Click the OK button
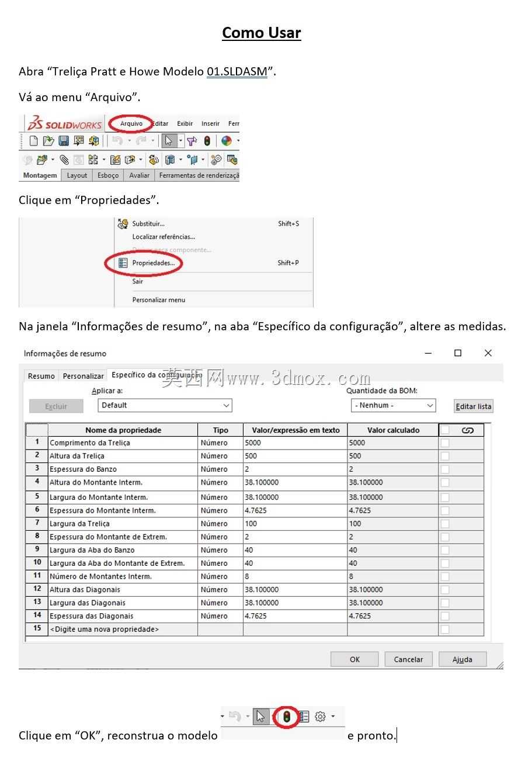The height and width of the screenshot is (757, 532). point(354,659)
